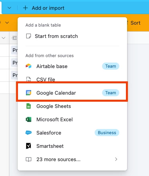149x176 pixels.
Task: Click the Microsoft Excel icon
Action: [29, 119]
